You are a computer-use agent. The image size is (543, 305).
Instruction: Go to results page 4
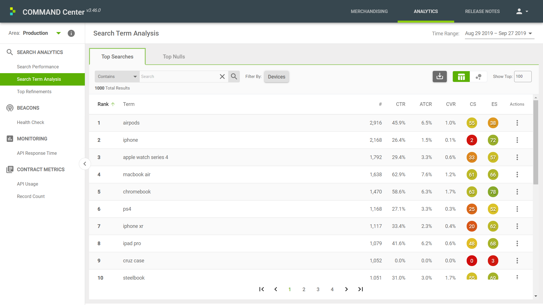point(332,289)
